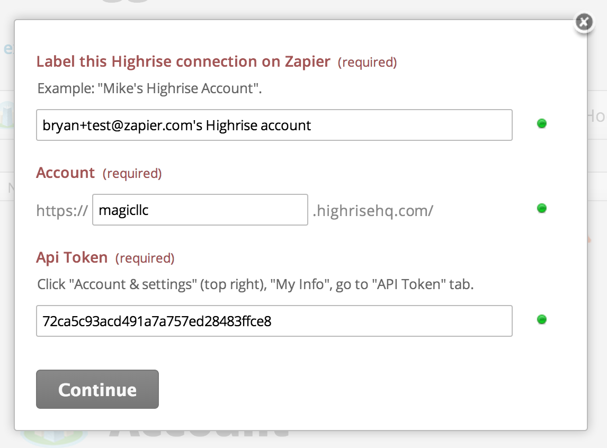The image size is (607, 448).
Task: Click the Continue button
Action: click(x=97, y=389)
